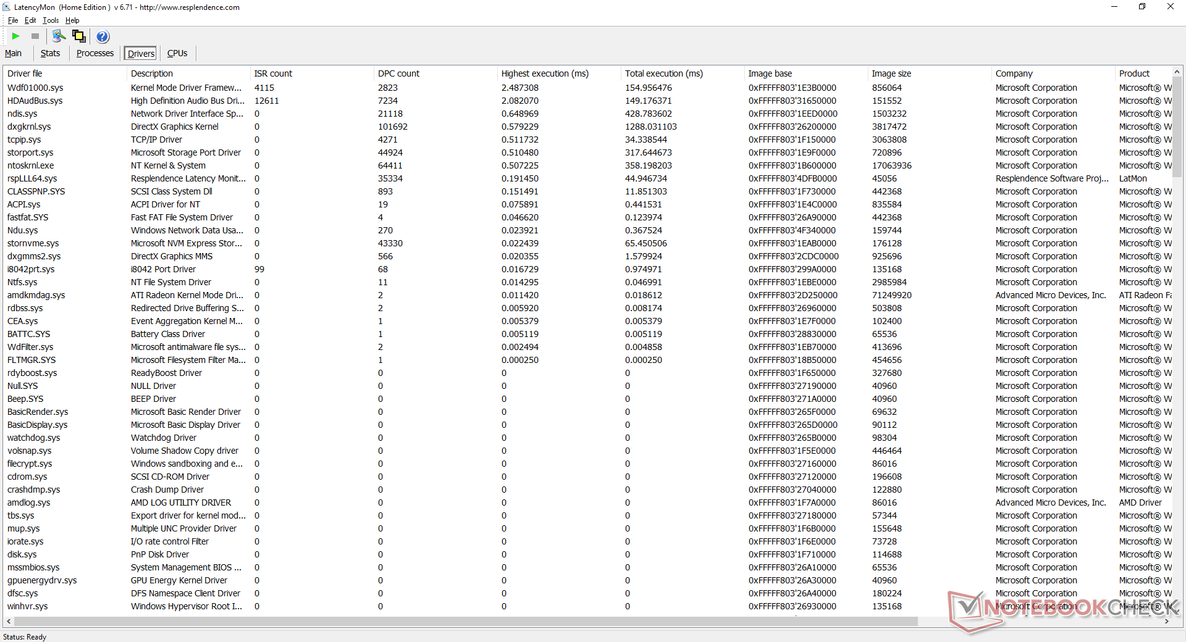Screen dimensions: 1186x642
Task: Select the amdkmdag.sys driver row
Action: coord(587,295)
